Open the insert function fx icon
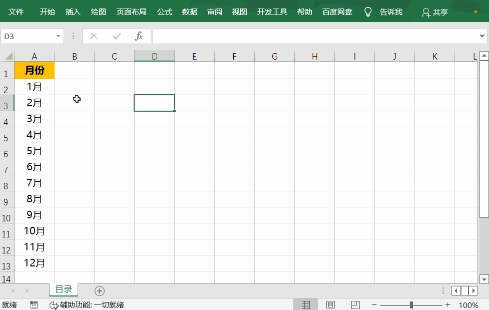Screen dimensions: 489x310 click(x=139, y=36)
